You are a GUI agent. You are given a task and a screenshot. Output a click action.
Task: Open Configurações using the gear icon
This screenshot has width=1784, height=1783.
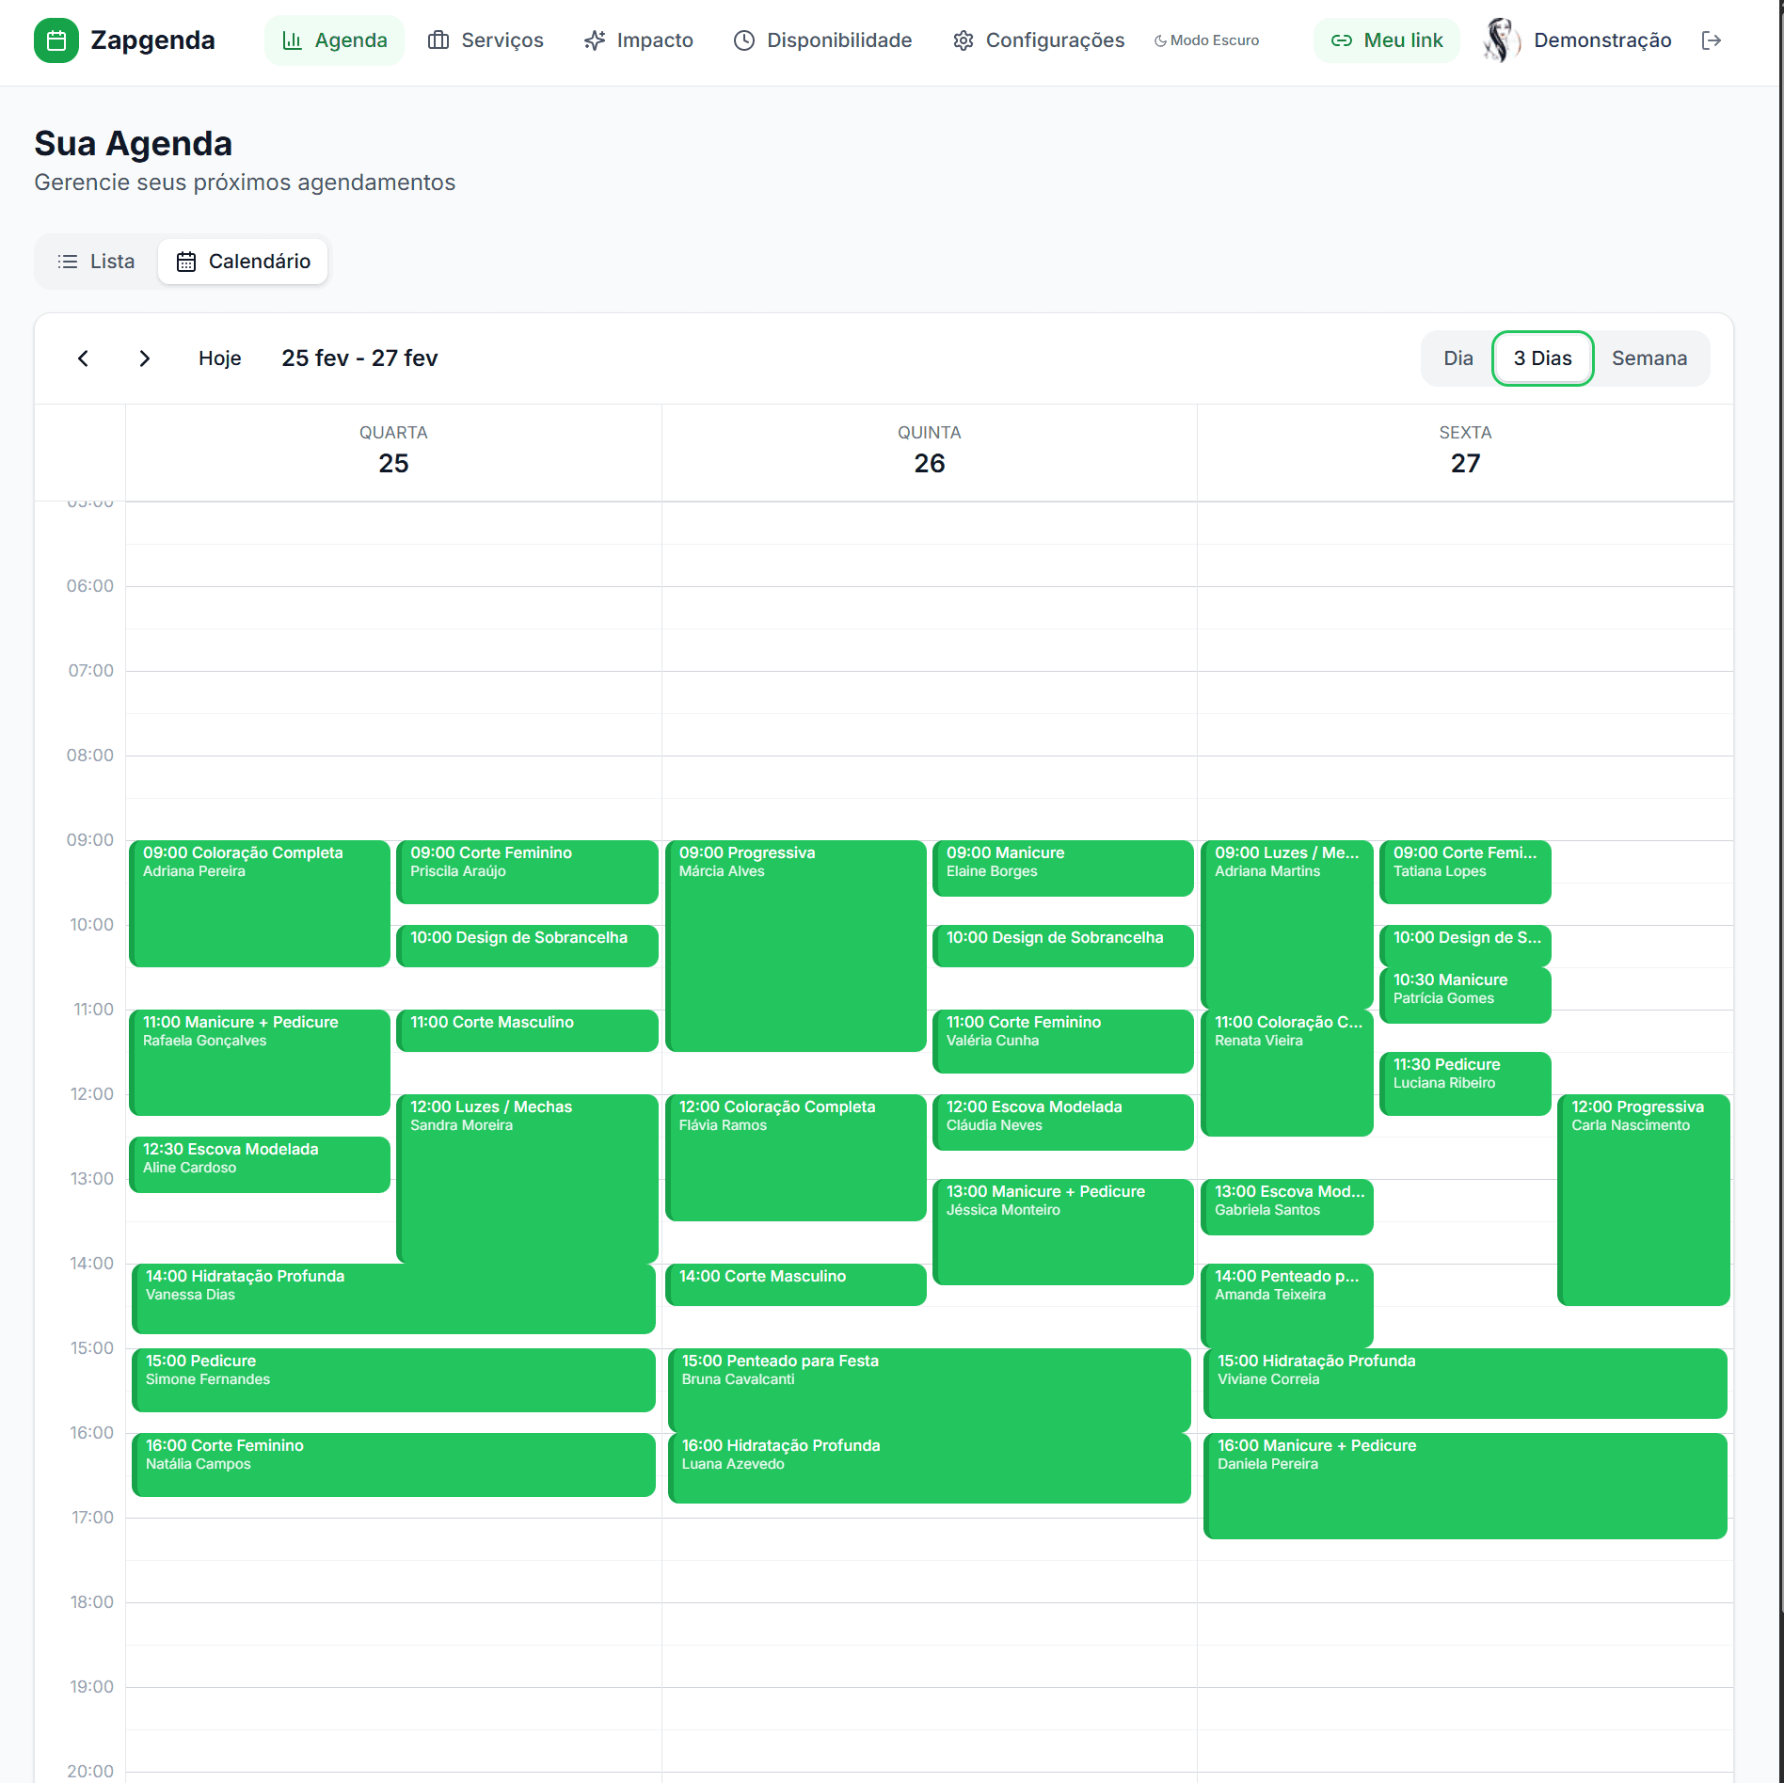click(964, 40)
